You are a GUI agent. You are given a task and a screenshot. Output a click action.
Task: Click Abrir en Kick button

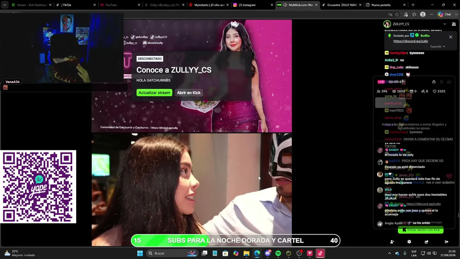tap(189, 93)
